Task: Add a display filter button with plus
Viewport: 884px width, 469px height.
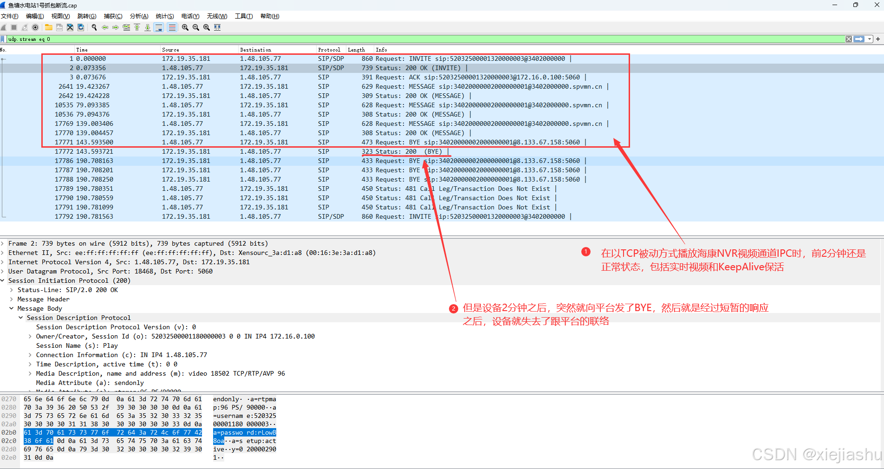Action: pyautogui.click(x=878, y=39)
